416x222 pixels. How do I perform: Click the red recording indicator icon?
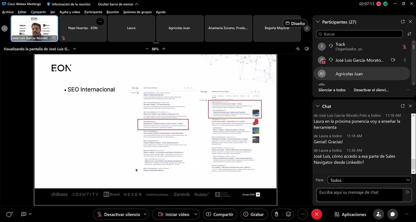pos(379,4)
